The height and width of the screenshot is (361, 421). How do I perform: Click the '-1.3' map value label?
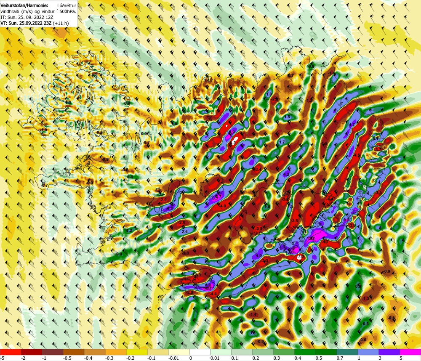pyautogui.click(x=366, y=299)
